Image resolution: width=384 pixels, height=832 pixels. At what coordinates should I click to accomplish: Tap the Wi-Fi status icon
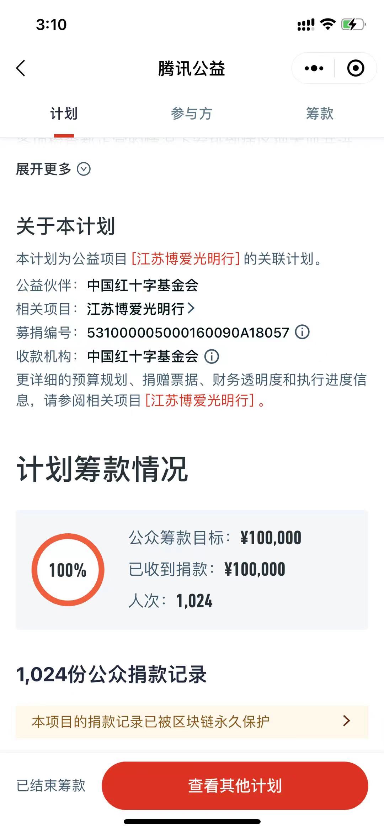[x=327, y=24]
